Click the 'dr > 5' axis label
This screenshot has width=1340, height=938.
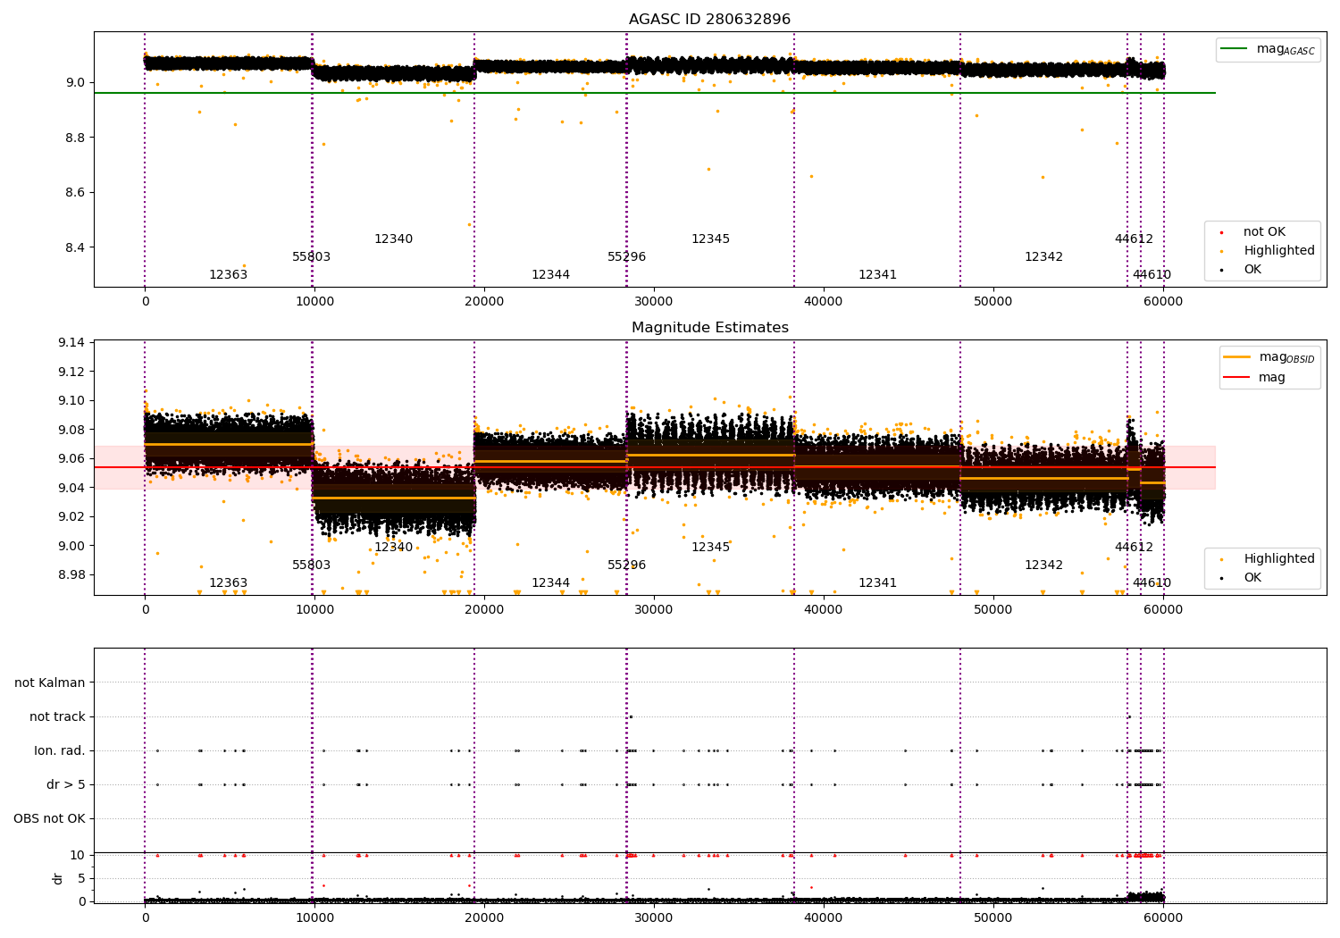[66, 784]
